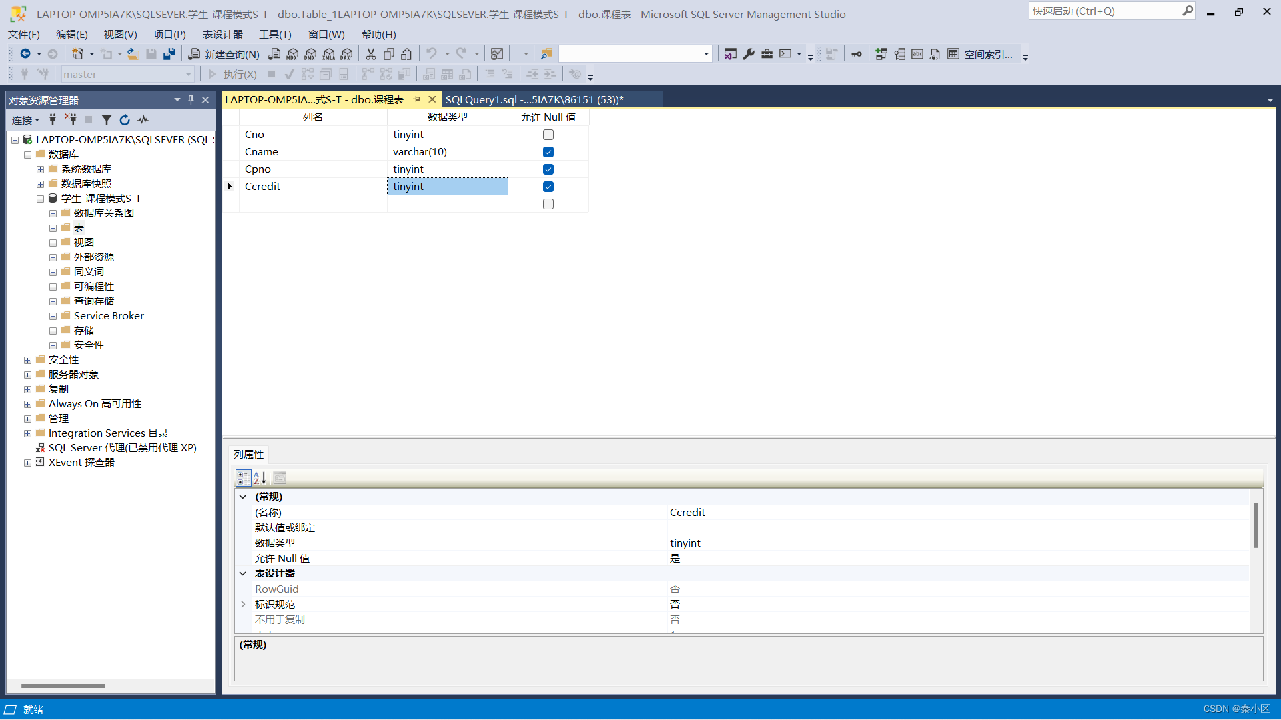Open the 连接 dropdown in Object Explorer
1281x720 pixels.
point(26,120)
